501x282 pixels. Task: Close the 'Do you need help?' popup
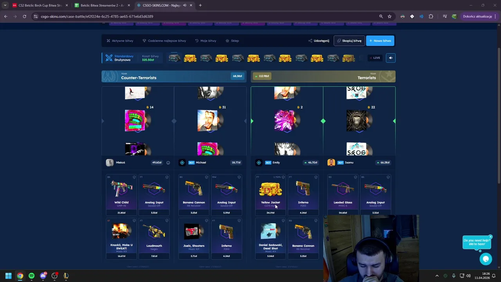490,237
